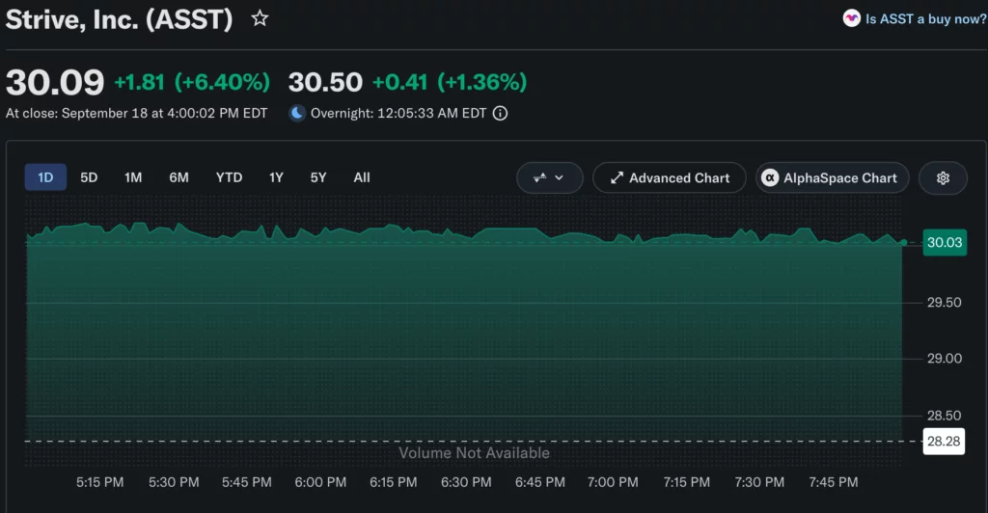
Task: Click the +1.81 (+6.40%) change value
Action: point(192,82)
